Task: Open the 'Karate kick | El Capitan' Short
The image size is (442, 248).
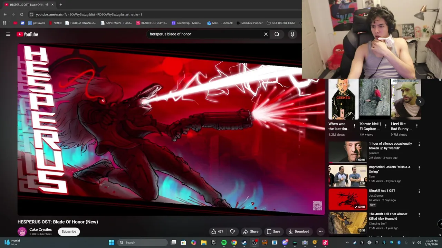Action: tap(374, 99)
